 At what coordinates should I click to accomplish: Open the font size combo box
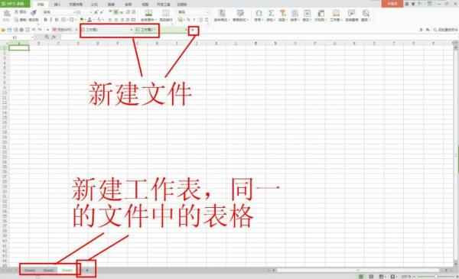[84, 12]
